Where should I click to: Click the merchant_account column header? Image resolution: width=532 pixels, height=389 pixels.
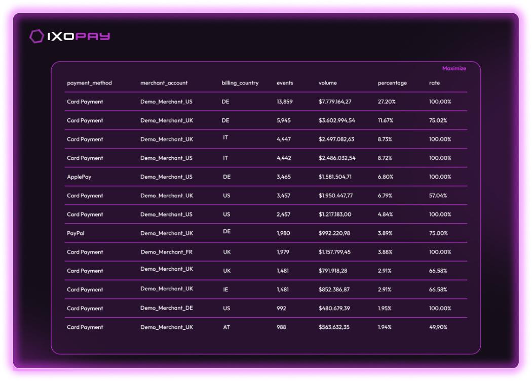point(164,83)
